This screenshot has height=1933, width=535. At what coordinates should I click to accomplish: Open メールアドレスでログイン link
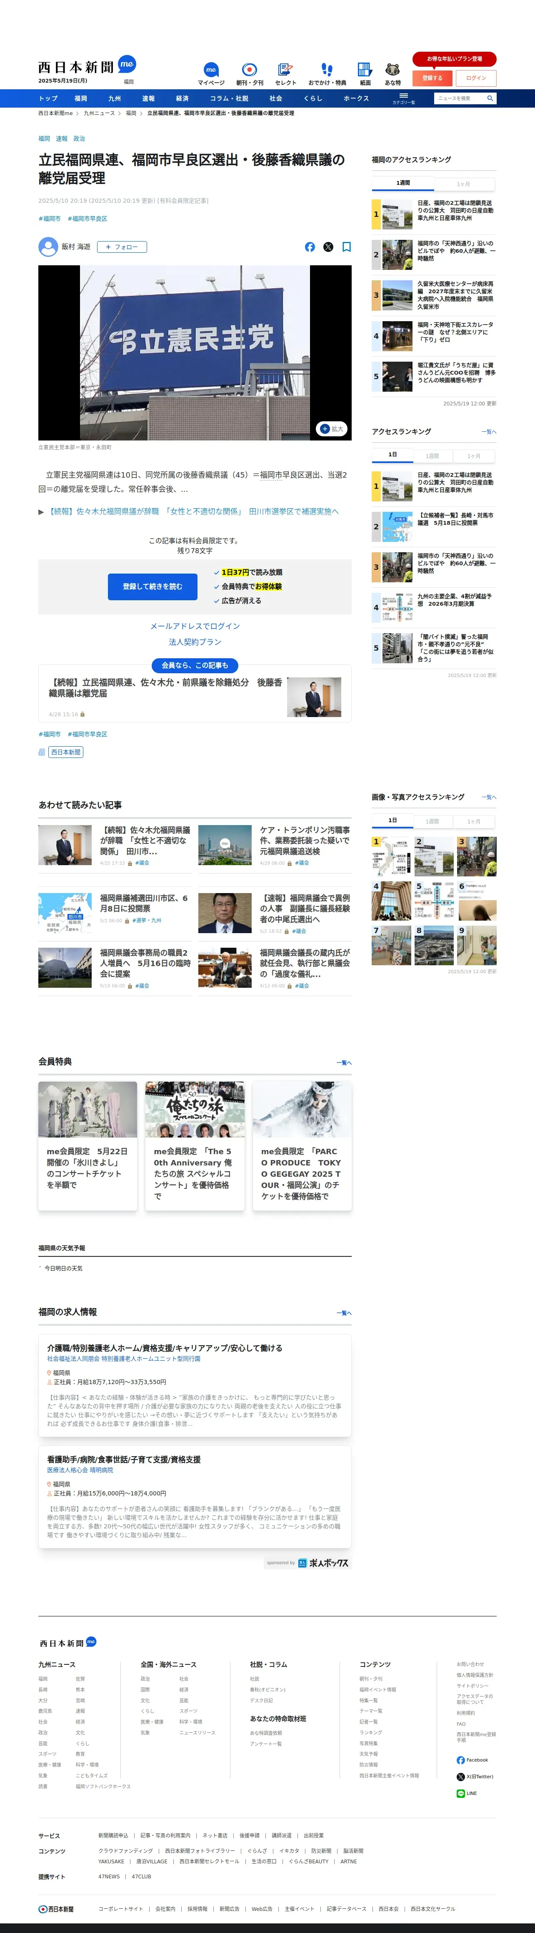pos(195,626)
